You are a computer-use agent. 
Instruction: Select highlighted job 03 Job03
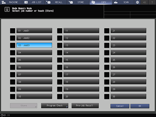(34, 45)
